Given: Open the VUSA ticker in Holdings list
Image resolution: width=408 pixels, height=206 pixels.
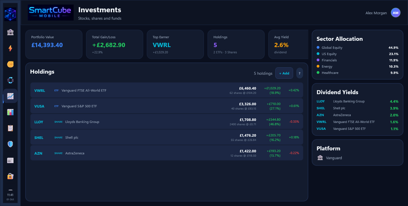Looking at the screenshot, I should pyautogui.click(x=39, y=106).
